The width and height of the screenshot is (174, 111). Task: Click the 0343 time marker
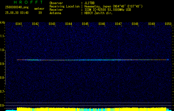pos(52,24)
